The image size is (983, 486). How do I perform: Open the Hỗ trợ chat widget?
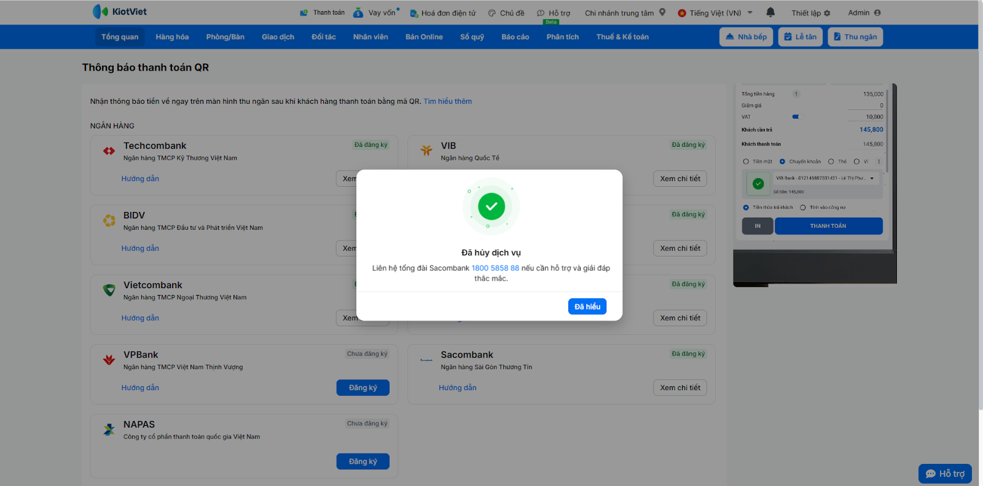click(945, 474)
